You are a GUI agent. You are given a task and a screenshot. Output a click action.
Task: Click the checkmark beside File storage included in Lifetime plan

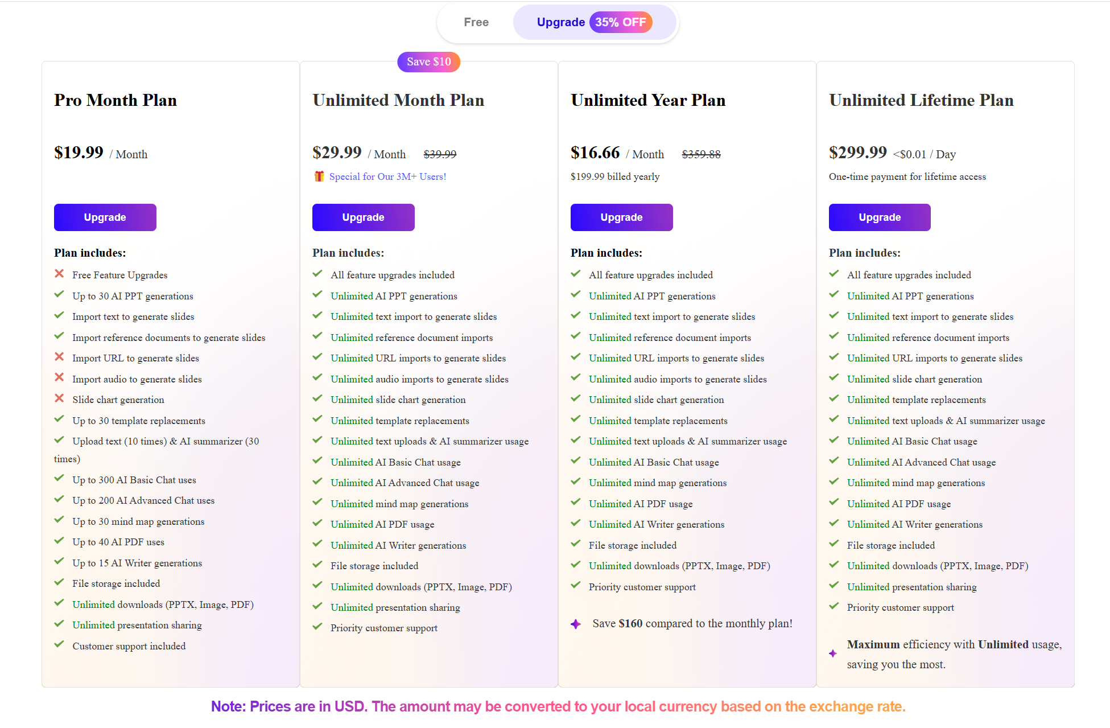[x=834, y=544]
